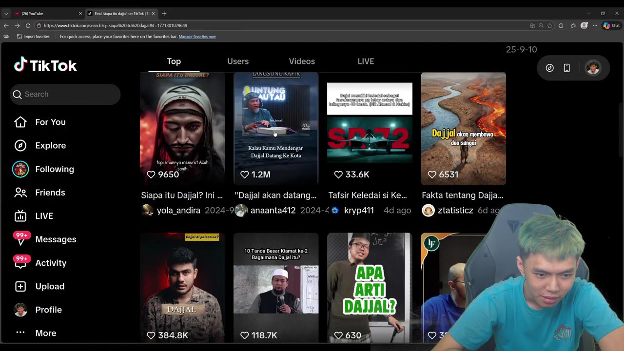The width and height of the screenshot is (624, 351).
Task: Open the 384.8K likes DAJJAL video
Action: point(182,288)
